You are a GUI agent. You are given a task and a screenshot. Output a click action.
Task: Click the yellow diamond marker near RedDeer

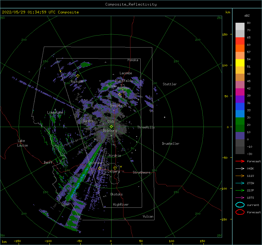(120, 95)
